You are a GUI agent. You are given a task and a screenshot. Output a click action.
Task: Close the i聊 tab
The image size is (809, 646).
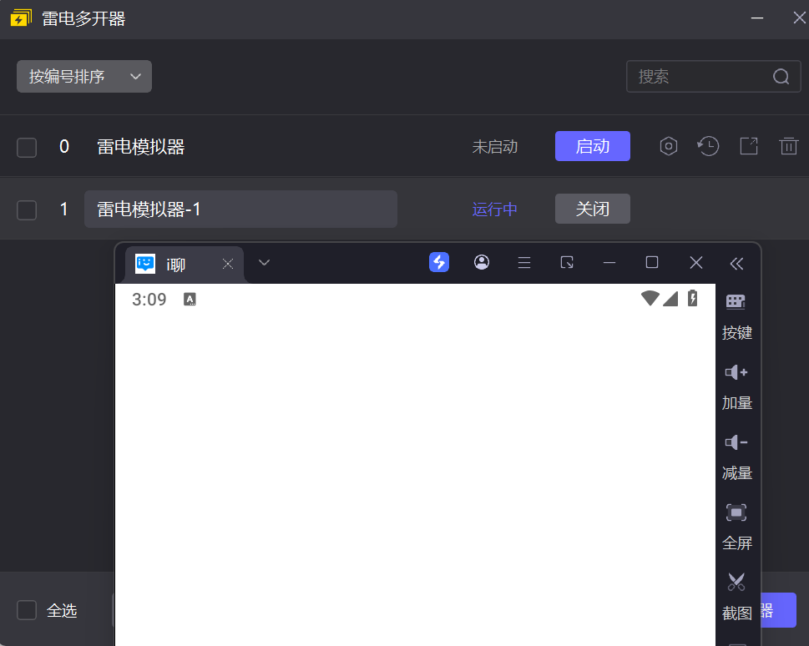(228, 265)
